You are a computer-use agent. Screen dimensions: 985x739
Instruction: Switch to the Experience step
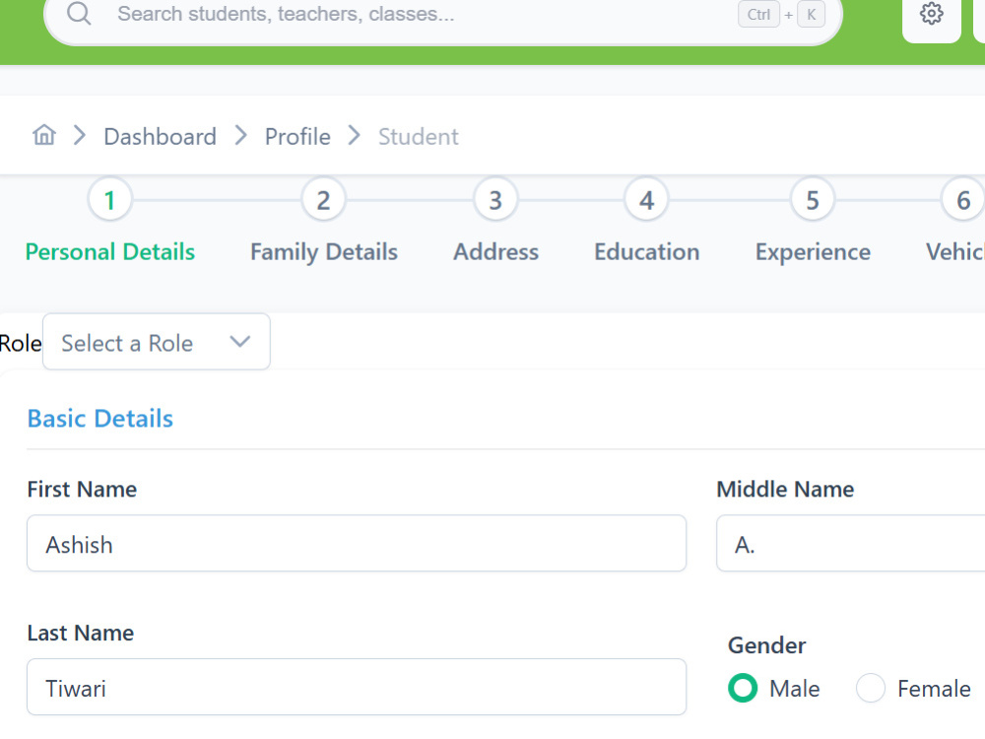click(813, 252)
